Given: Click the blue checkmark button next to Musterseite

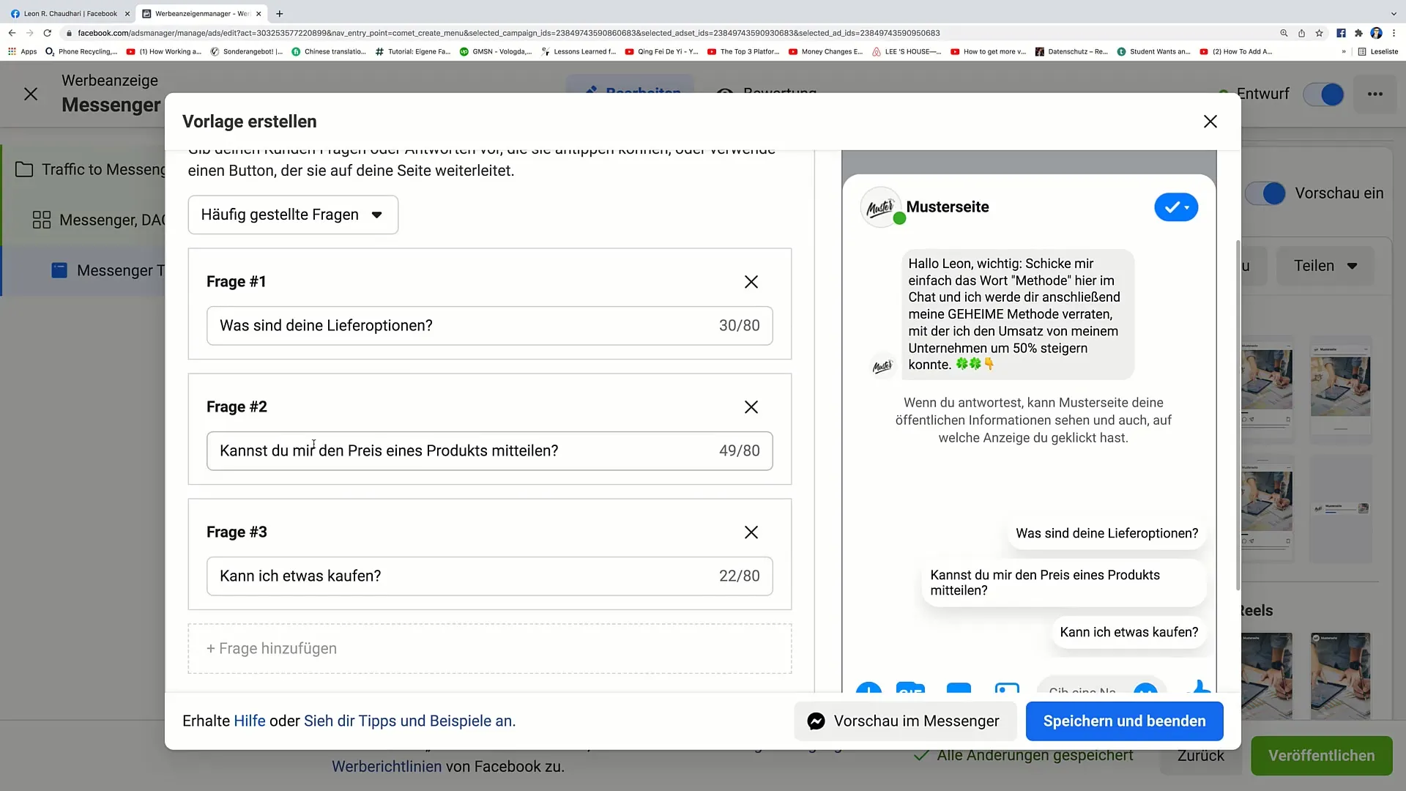Looking at the screenshot, I should (x=1176, y=207).
